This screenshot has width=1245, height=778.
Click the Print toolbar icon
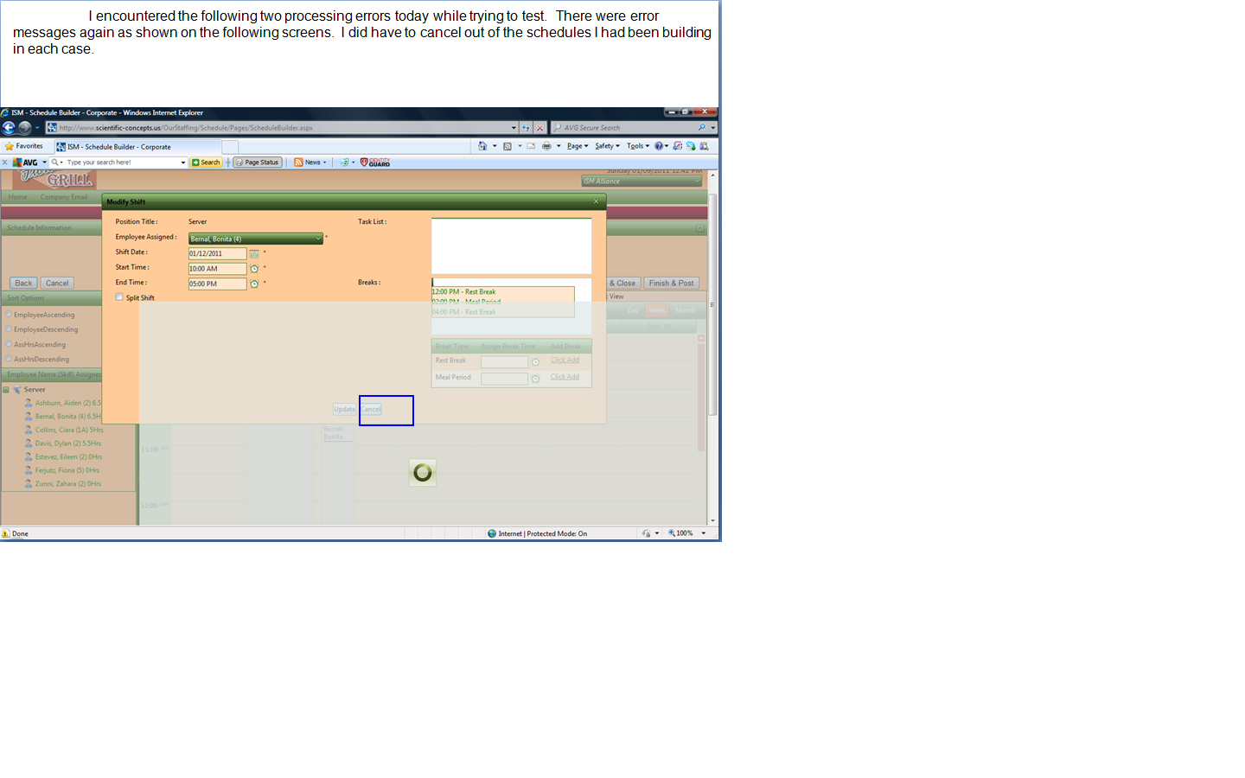coord(546,146)
